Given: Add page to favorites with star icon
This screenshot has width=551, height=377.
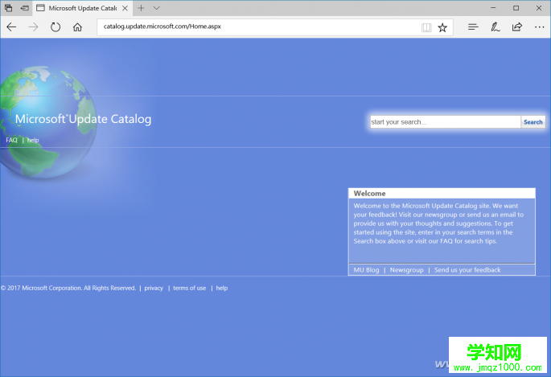Looking at the screenshot, I should pyautogui.click(x=442, y=27).
